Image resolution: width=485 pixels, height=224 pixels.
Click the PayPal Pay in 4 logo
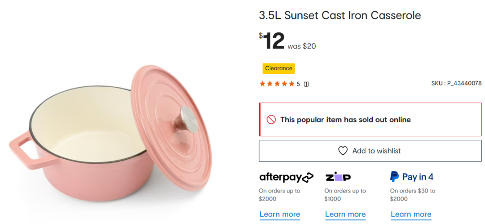click(x=411, y=177)
